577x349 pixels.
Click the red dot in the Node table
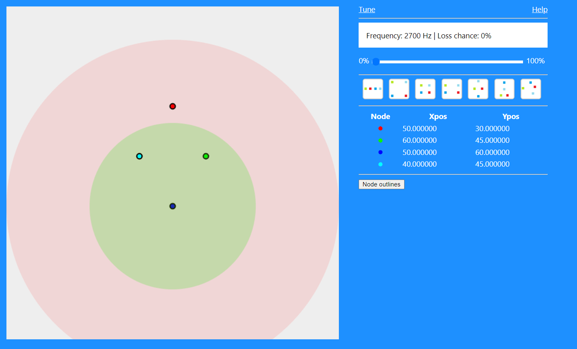tap(380, 128)
